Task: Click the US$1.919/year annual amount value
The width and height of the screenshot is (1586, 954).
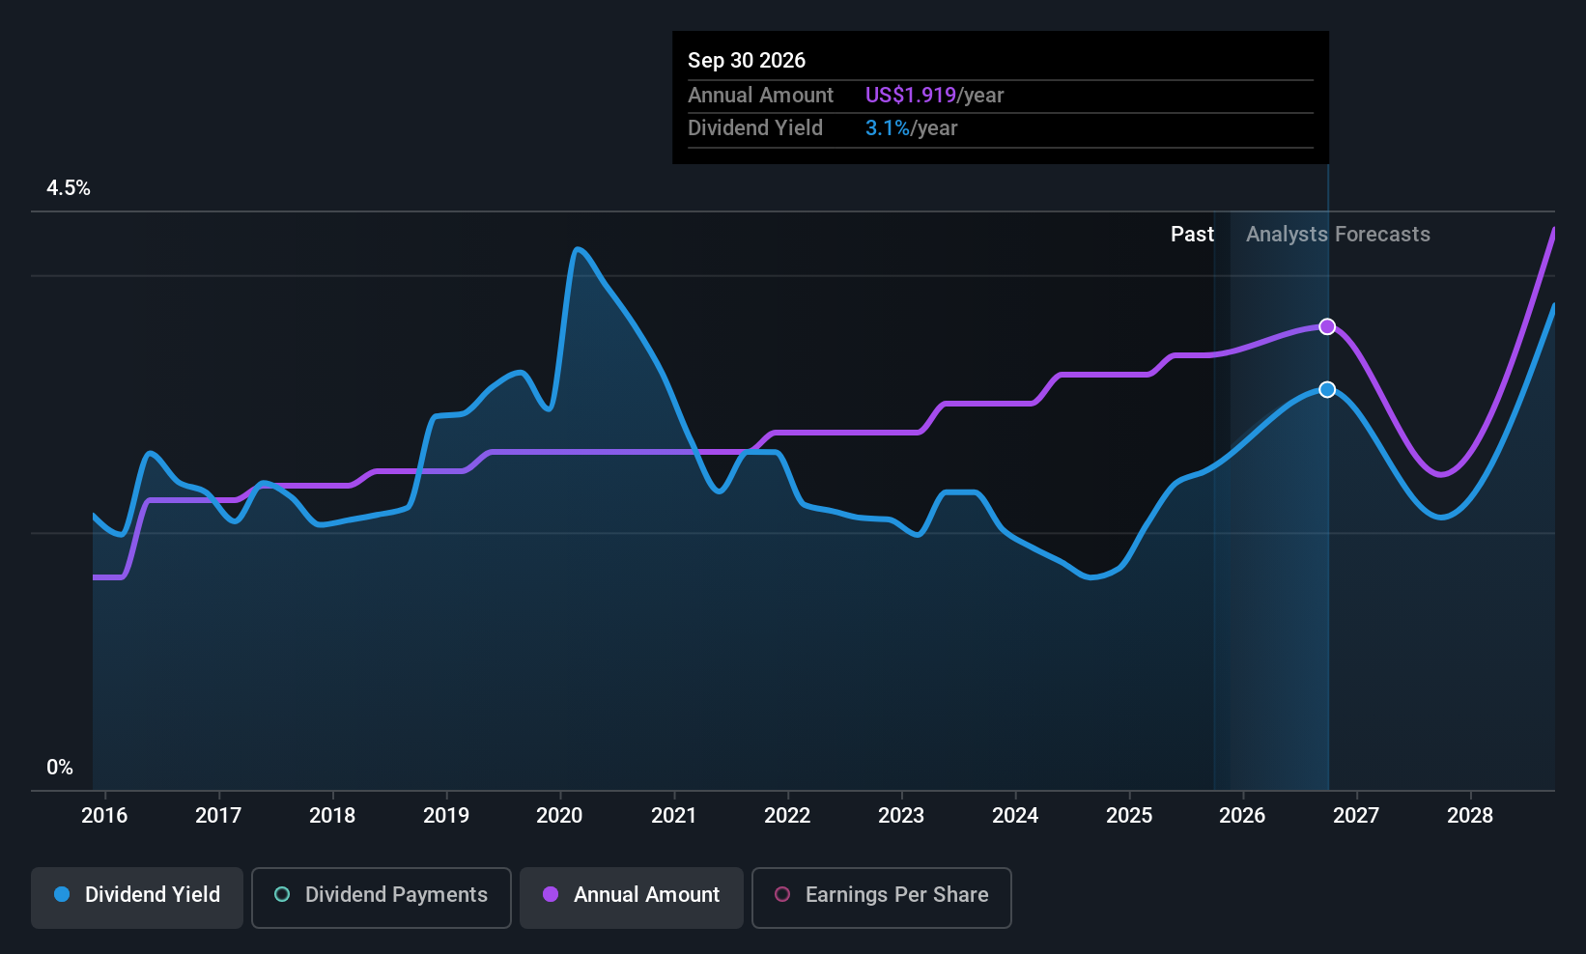Action: (x=934, y=95)
